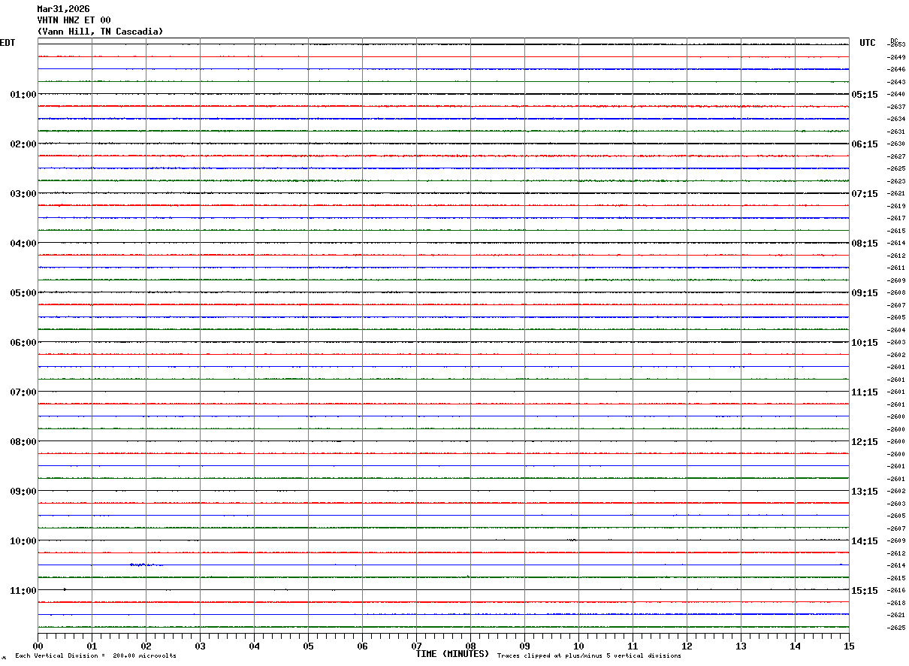Image resolution: width=909 pixels, height=666 pixels.
Task: Click the DC offset value -2604
Action: (895, 330)
